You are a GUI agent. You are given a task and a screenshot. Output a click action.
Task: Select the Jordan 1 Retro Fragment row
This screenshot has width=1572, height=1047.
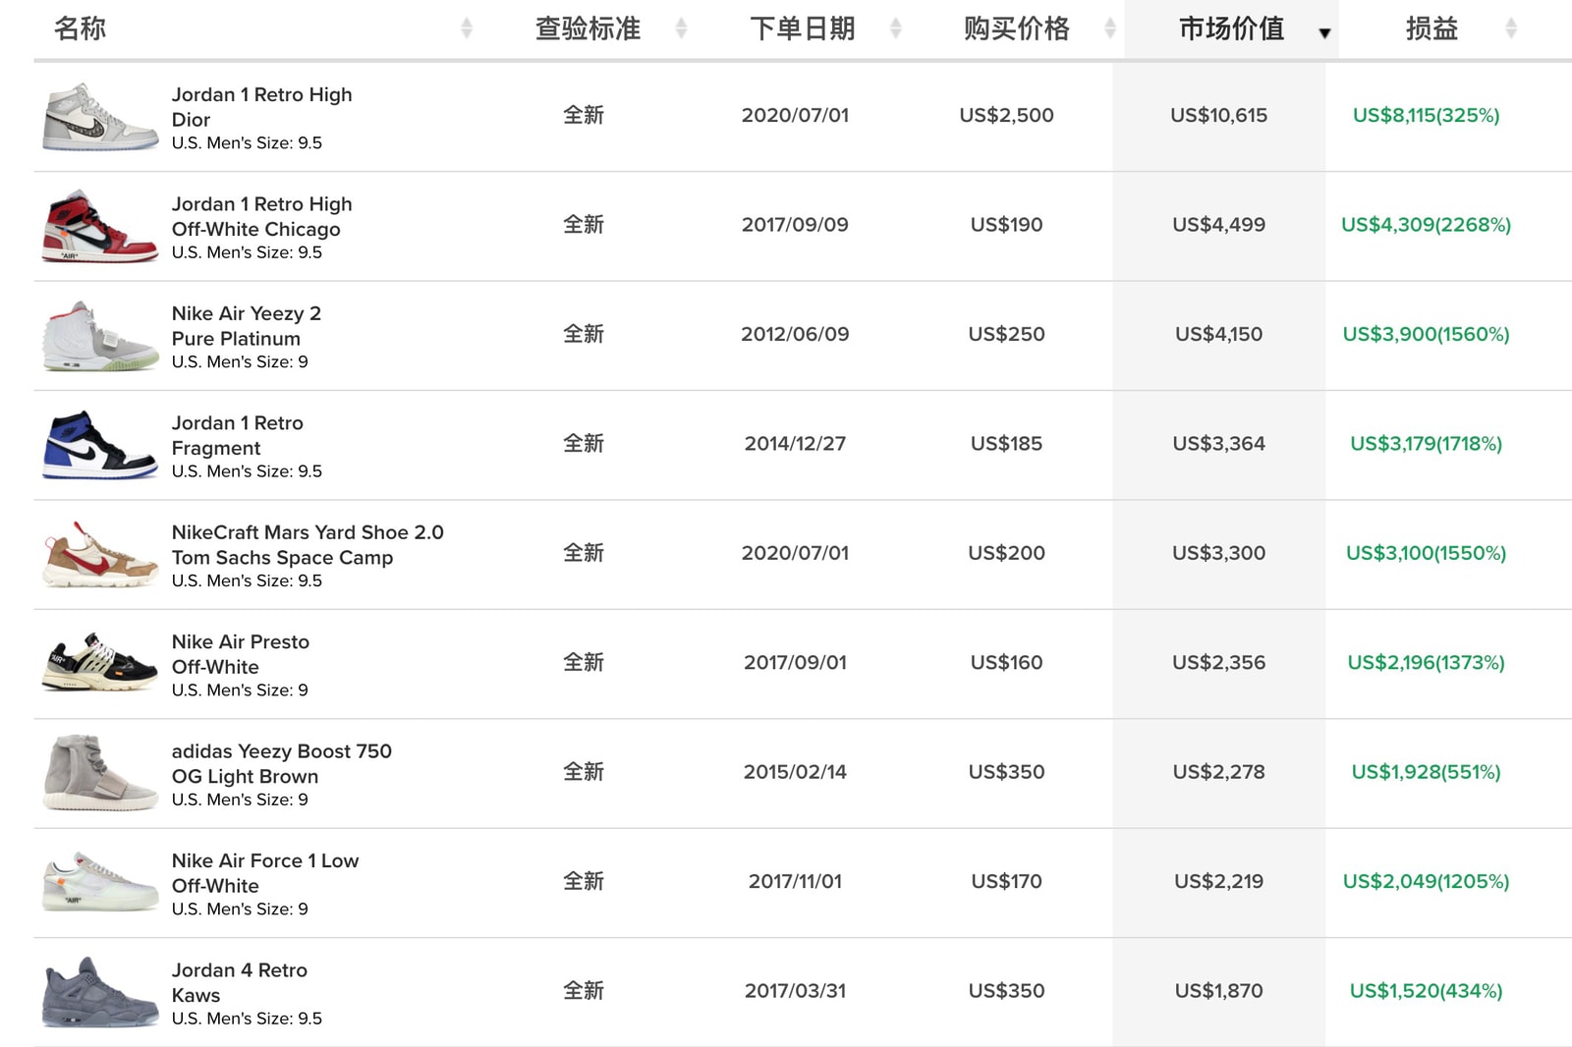tap(688, 444)
